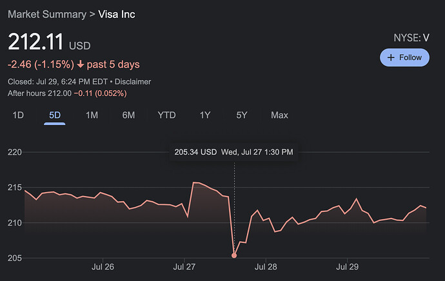View the 1Y chart range
Screen dimensions: 445x281
(x=205, y=115)
